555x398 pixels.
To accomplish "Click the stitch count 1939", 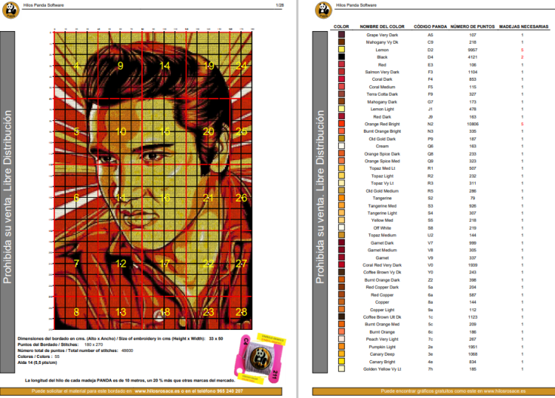I will coord(473,265).
